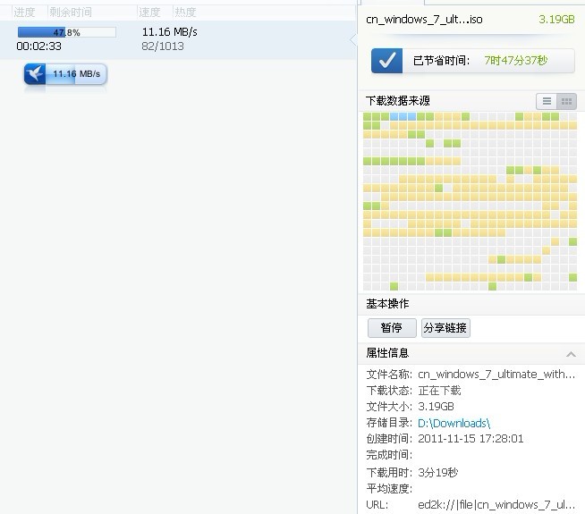Image resolution: width=585 pixels, height=514 pixels.
Task: Click the 正在下载 download status value
Action: [x=439, y=391]
